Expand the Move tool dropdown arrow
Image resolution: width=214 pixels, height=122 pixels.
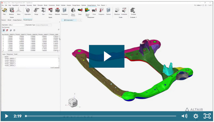pos(22,13)
